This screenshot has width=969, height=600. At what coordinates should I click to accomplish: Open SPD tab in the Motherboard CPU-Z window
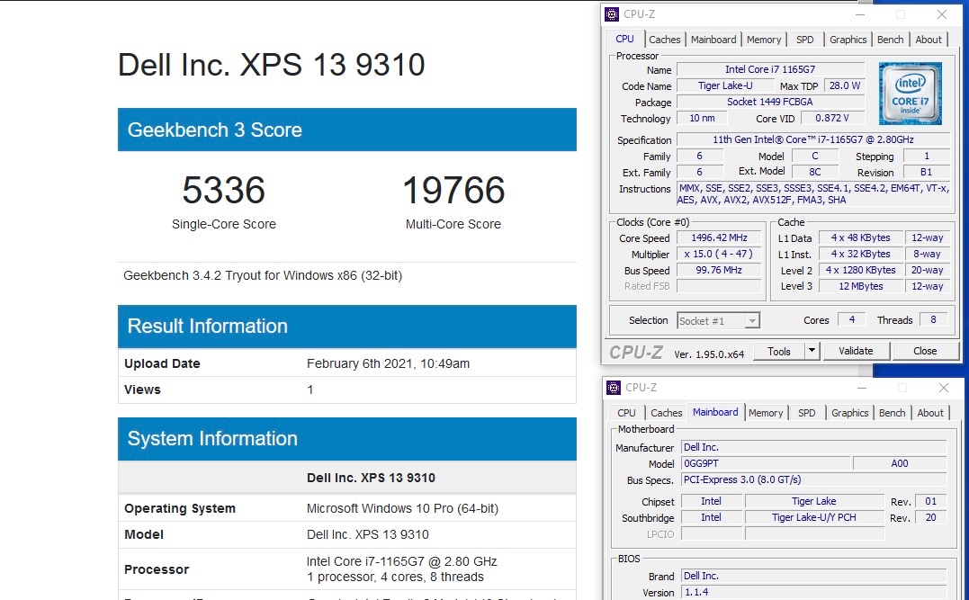tap(806, 413)
